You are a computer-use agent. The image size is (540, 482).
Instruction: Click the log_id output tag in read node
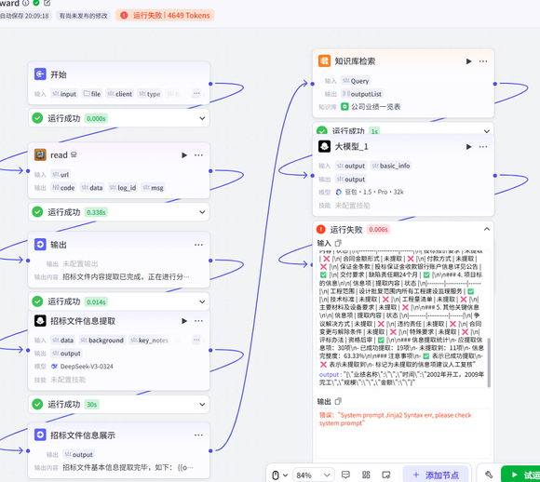[x=123, y=188]
